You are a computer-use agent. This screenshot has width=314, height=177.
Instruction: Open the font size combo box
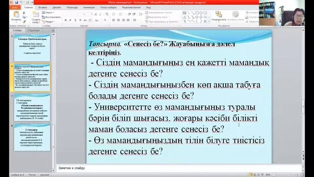(x=89, y=14)
